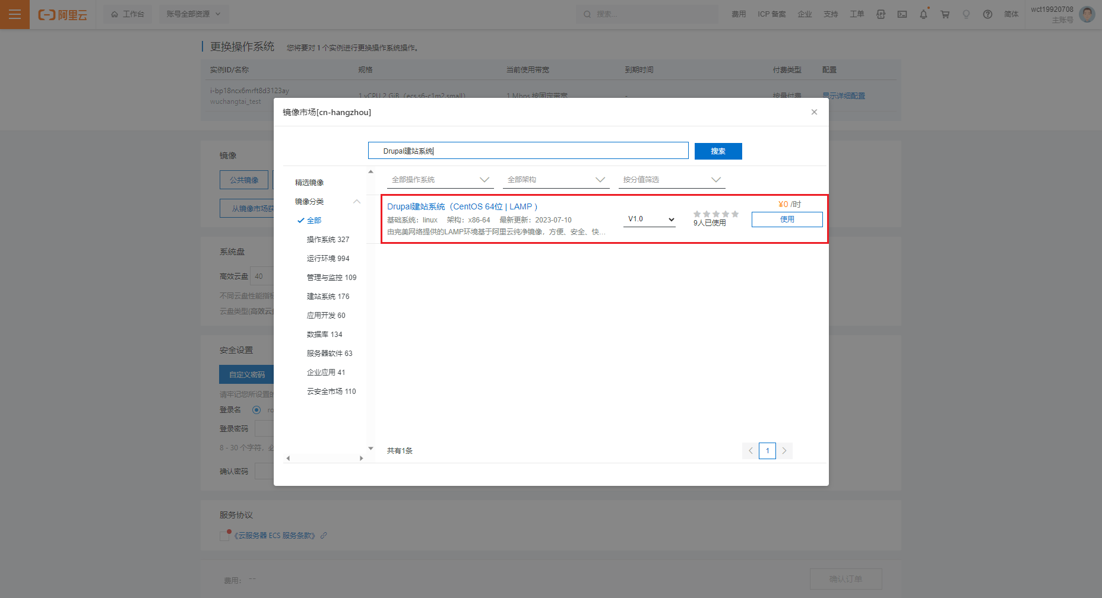Go to previous page of results
Screen dimensions: 1102x598
[x=750, y=451]
